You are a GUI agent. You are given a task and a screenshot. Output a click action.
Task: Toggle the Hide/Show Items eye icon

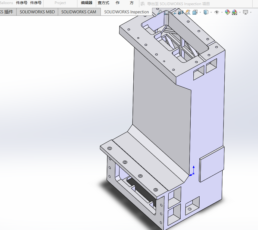[x=217, y=12]
